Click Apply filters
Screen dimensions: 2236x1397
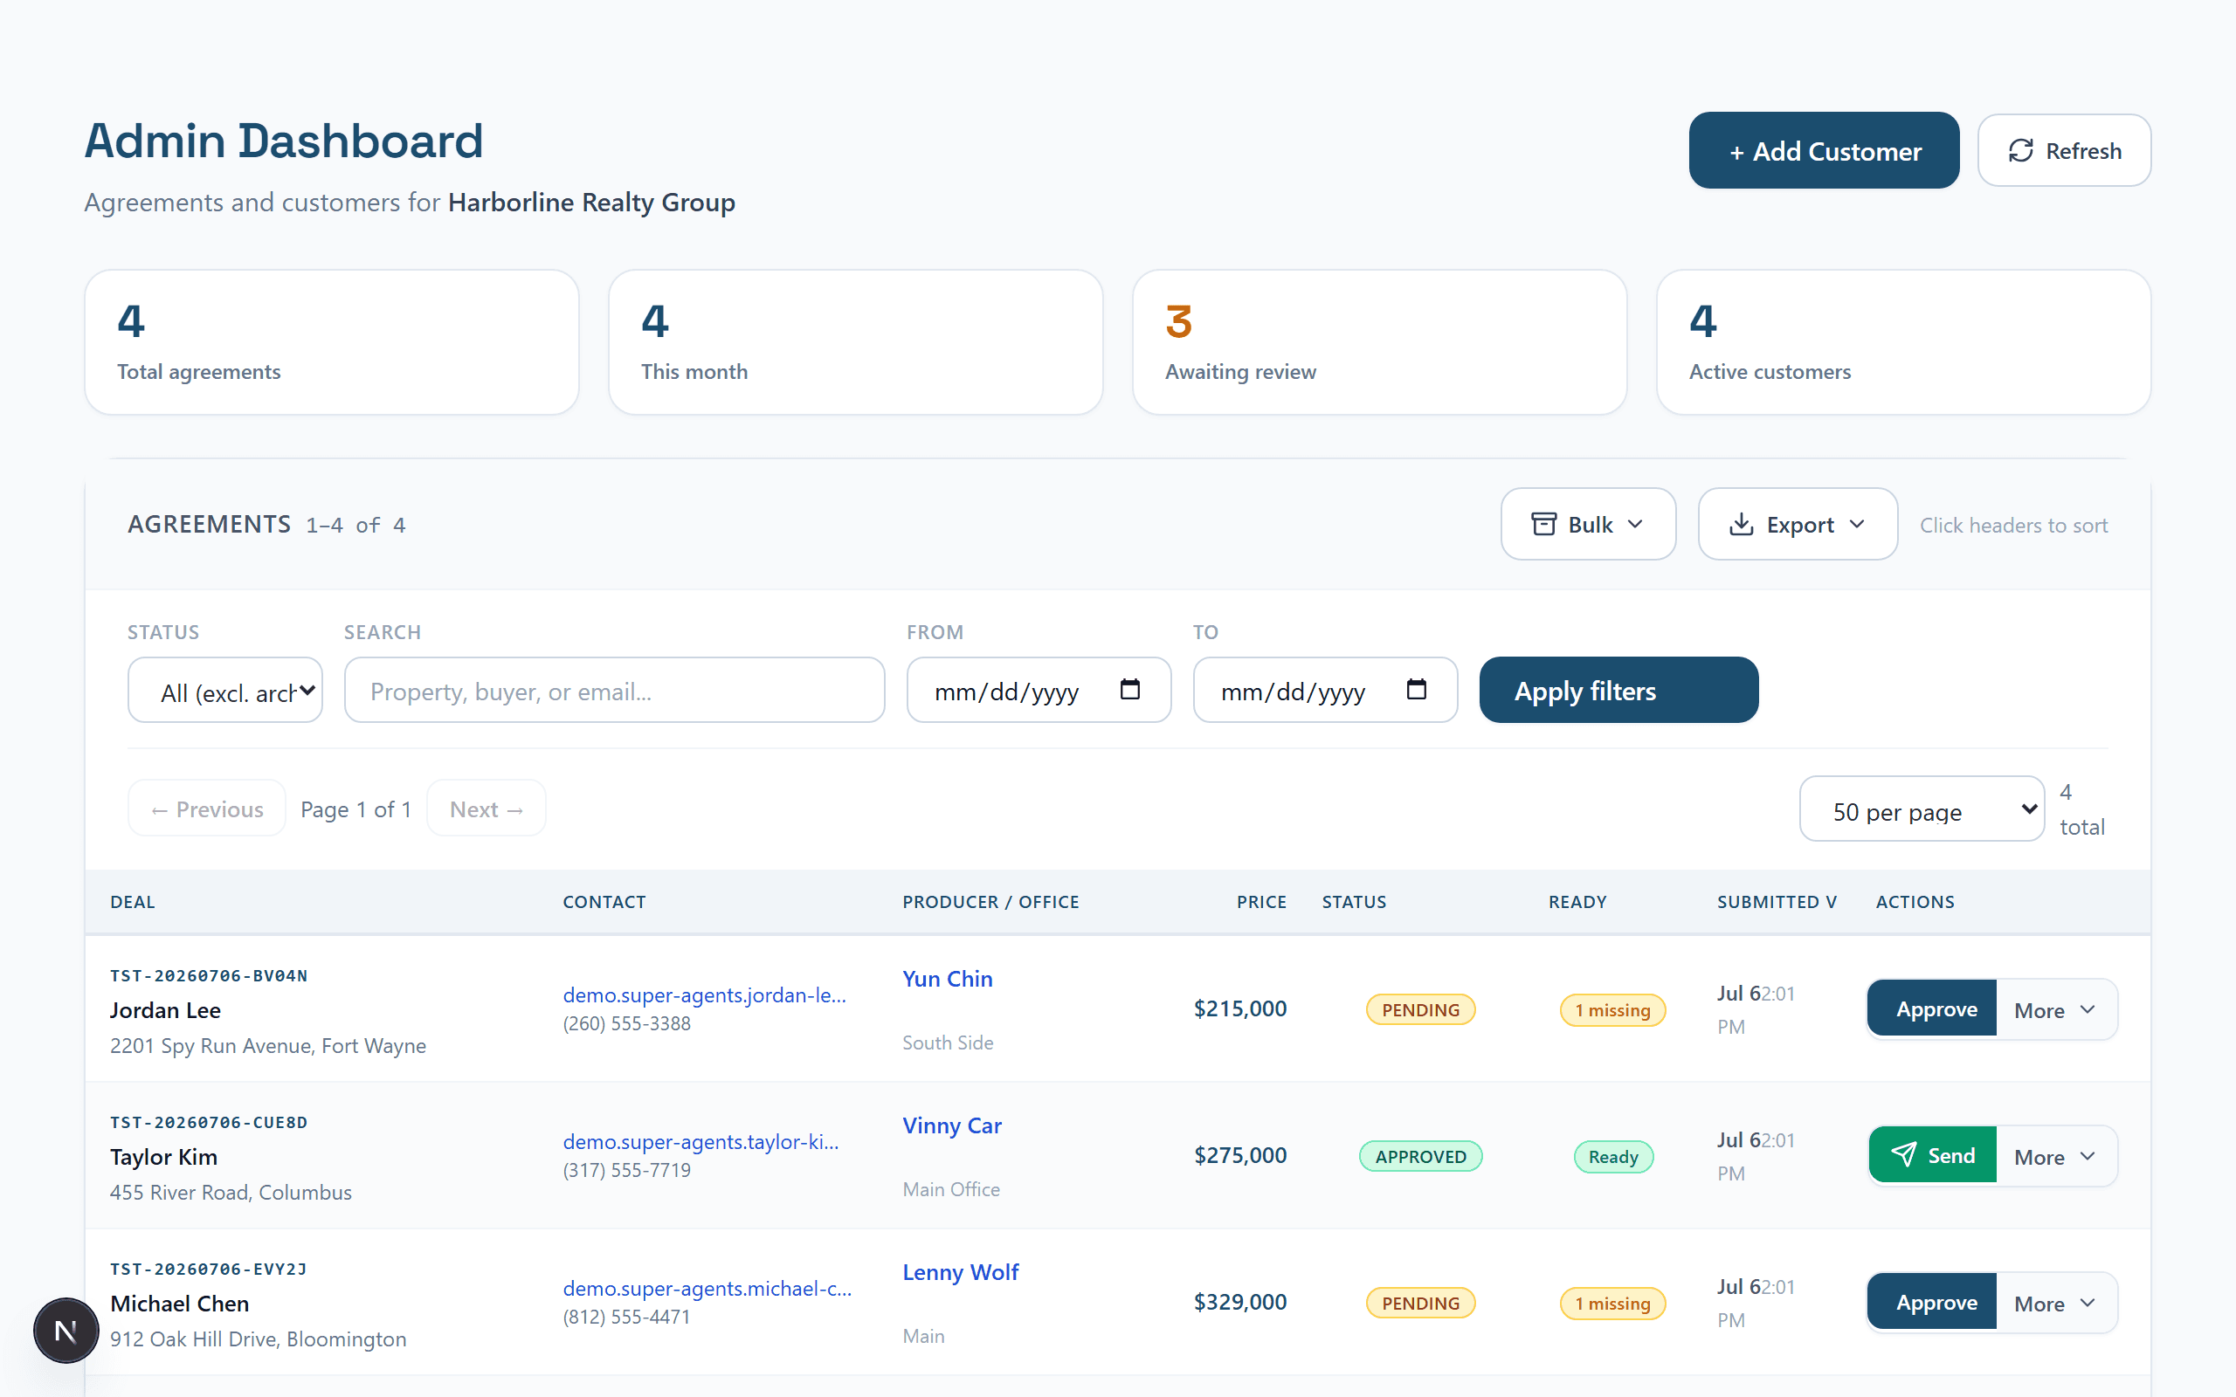pos(1618,690)
